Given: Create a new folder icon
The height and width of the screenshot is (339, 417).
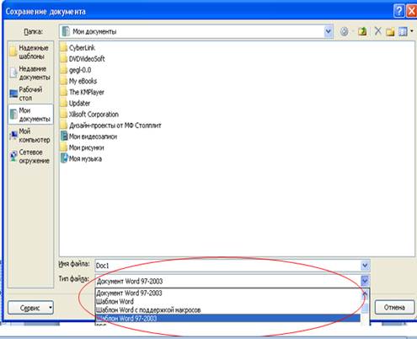Looking at the screenshot, I should click(x=390, y=31).
